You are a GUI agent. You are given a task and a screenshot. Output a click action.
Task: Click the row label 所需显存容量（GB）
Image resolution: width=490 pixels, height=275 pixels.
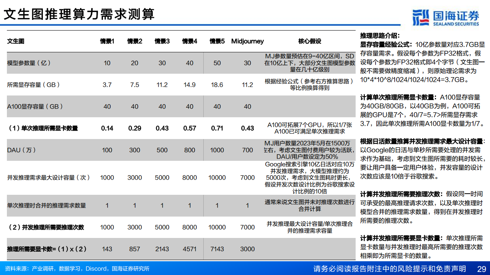34,85
